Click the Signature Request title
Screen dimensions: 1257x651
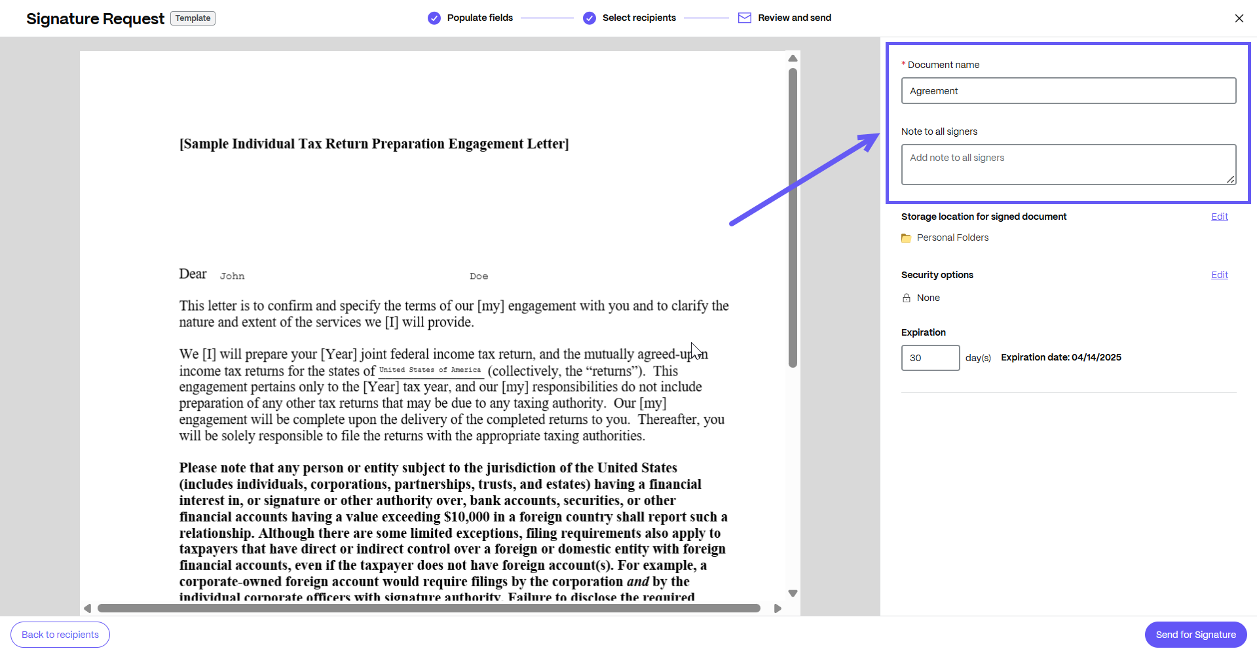coord(95,18)
